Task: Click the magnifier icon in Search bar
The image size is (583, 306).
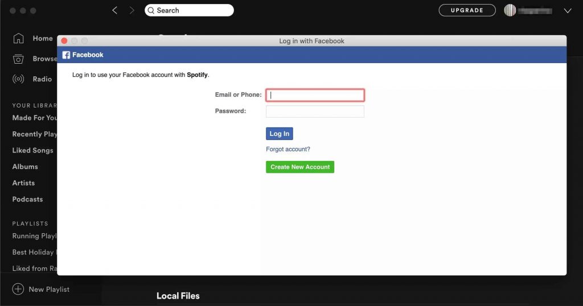Action: pos(151,10)
